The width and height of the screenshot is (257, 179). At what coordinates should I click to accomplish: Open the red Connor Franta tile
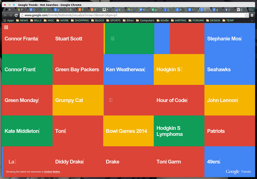click(x=27, y=39)
